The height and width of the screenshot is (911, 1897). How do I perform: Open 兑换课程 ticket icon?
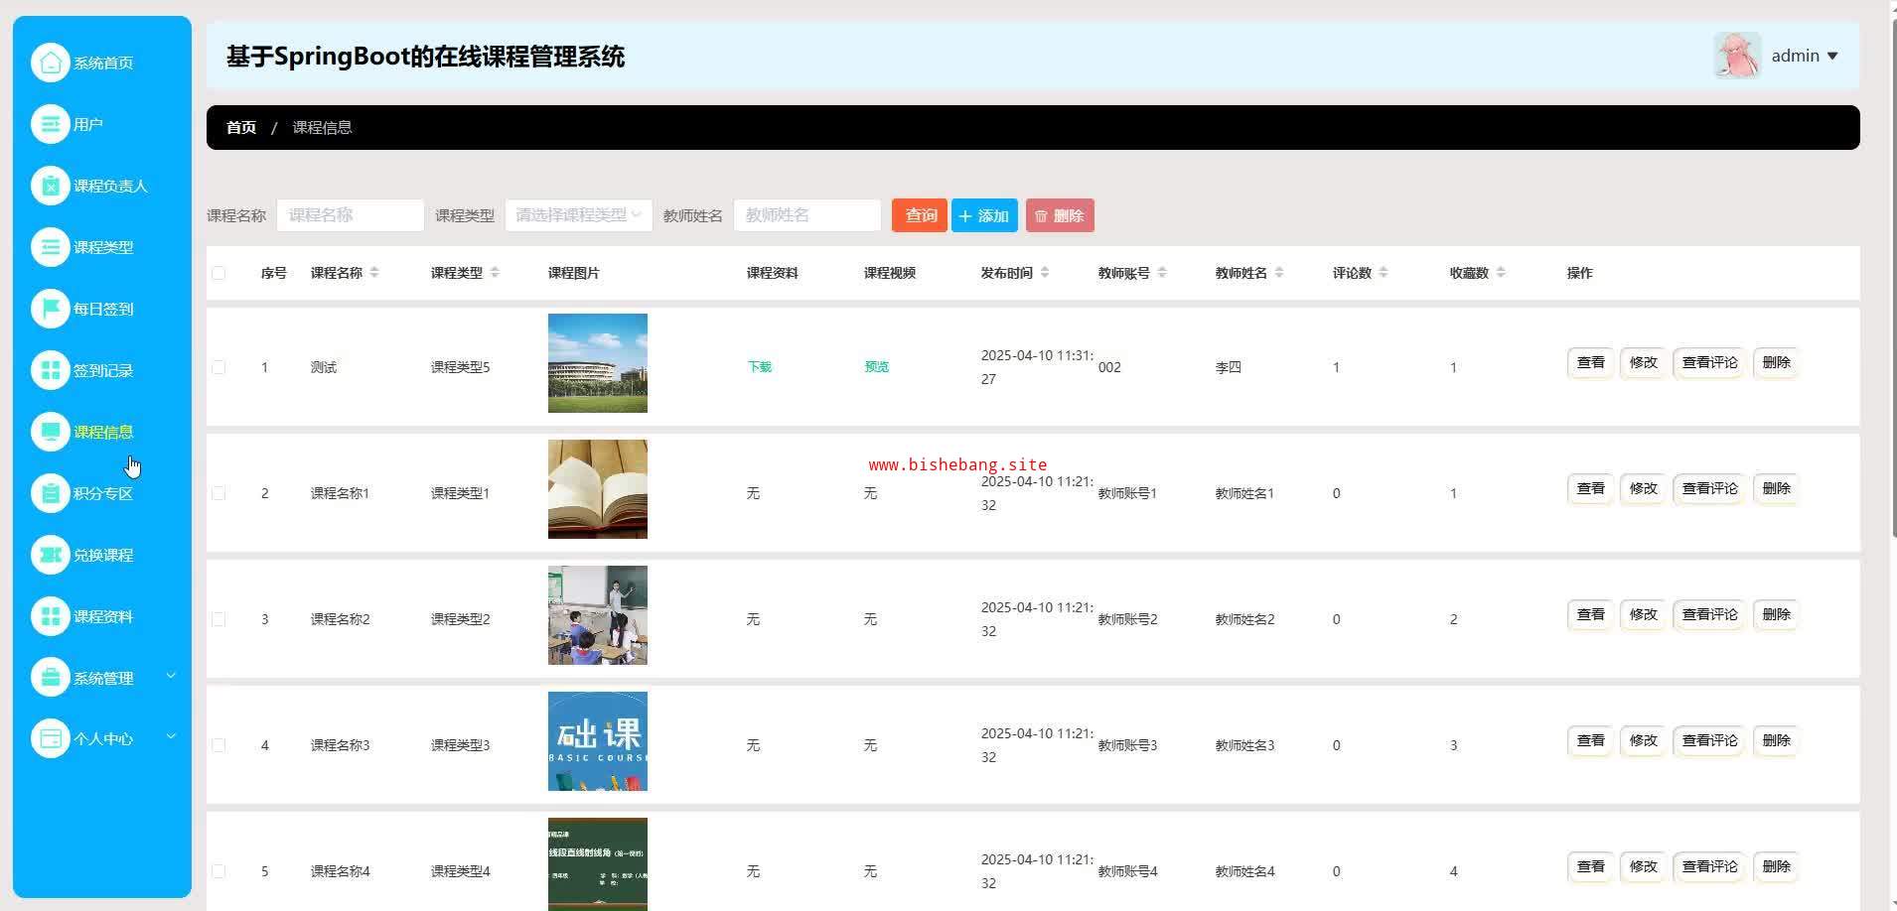click(50, 555)
